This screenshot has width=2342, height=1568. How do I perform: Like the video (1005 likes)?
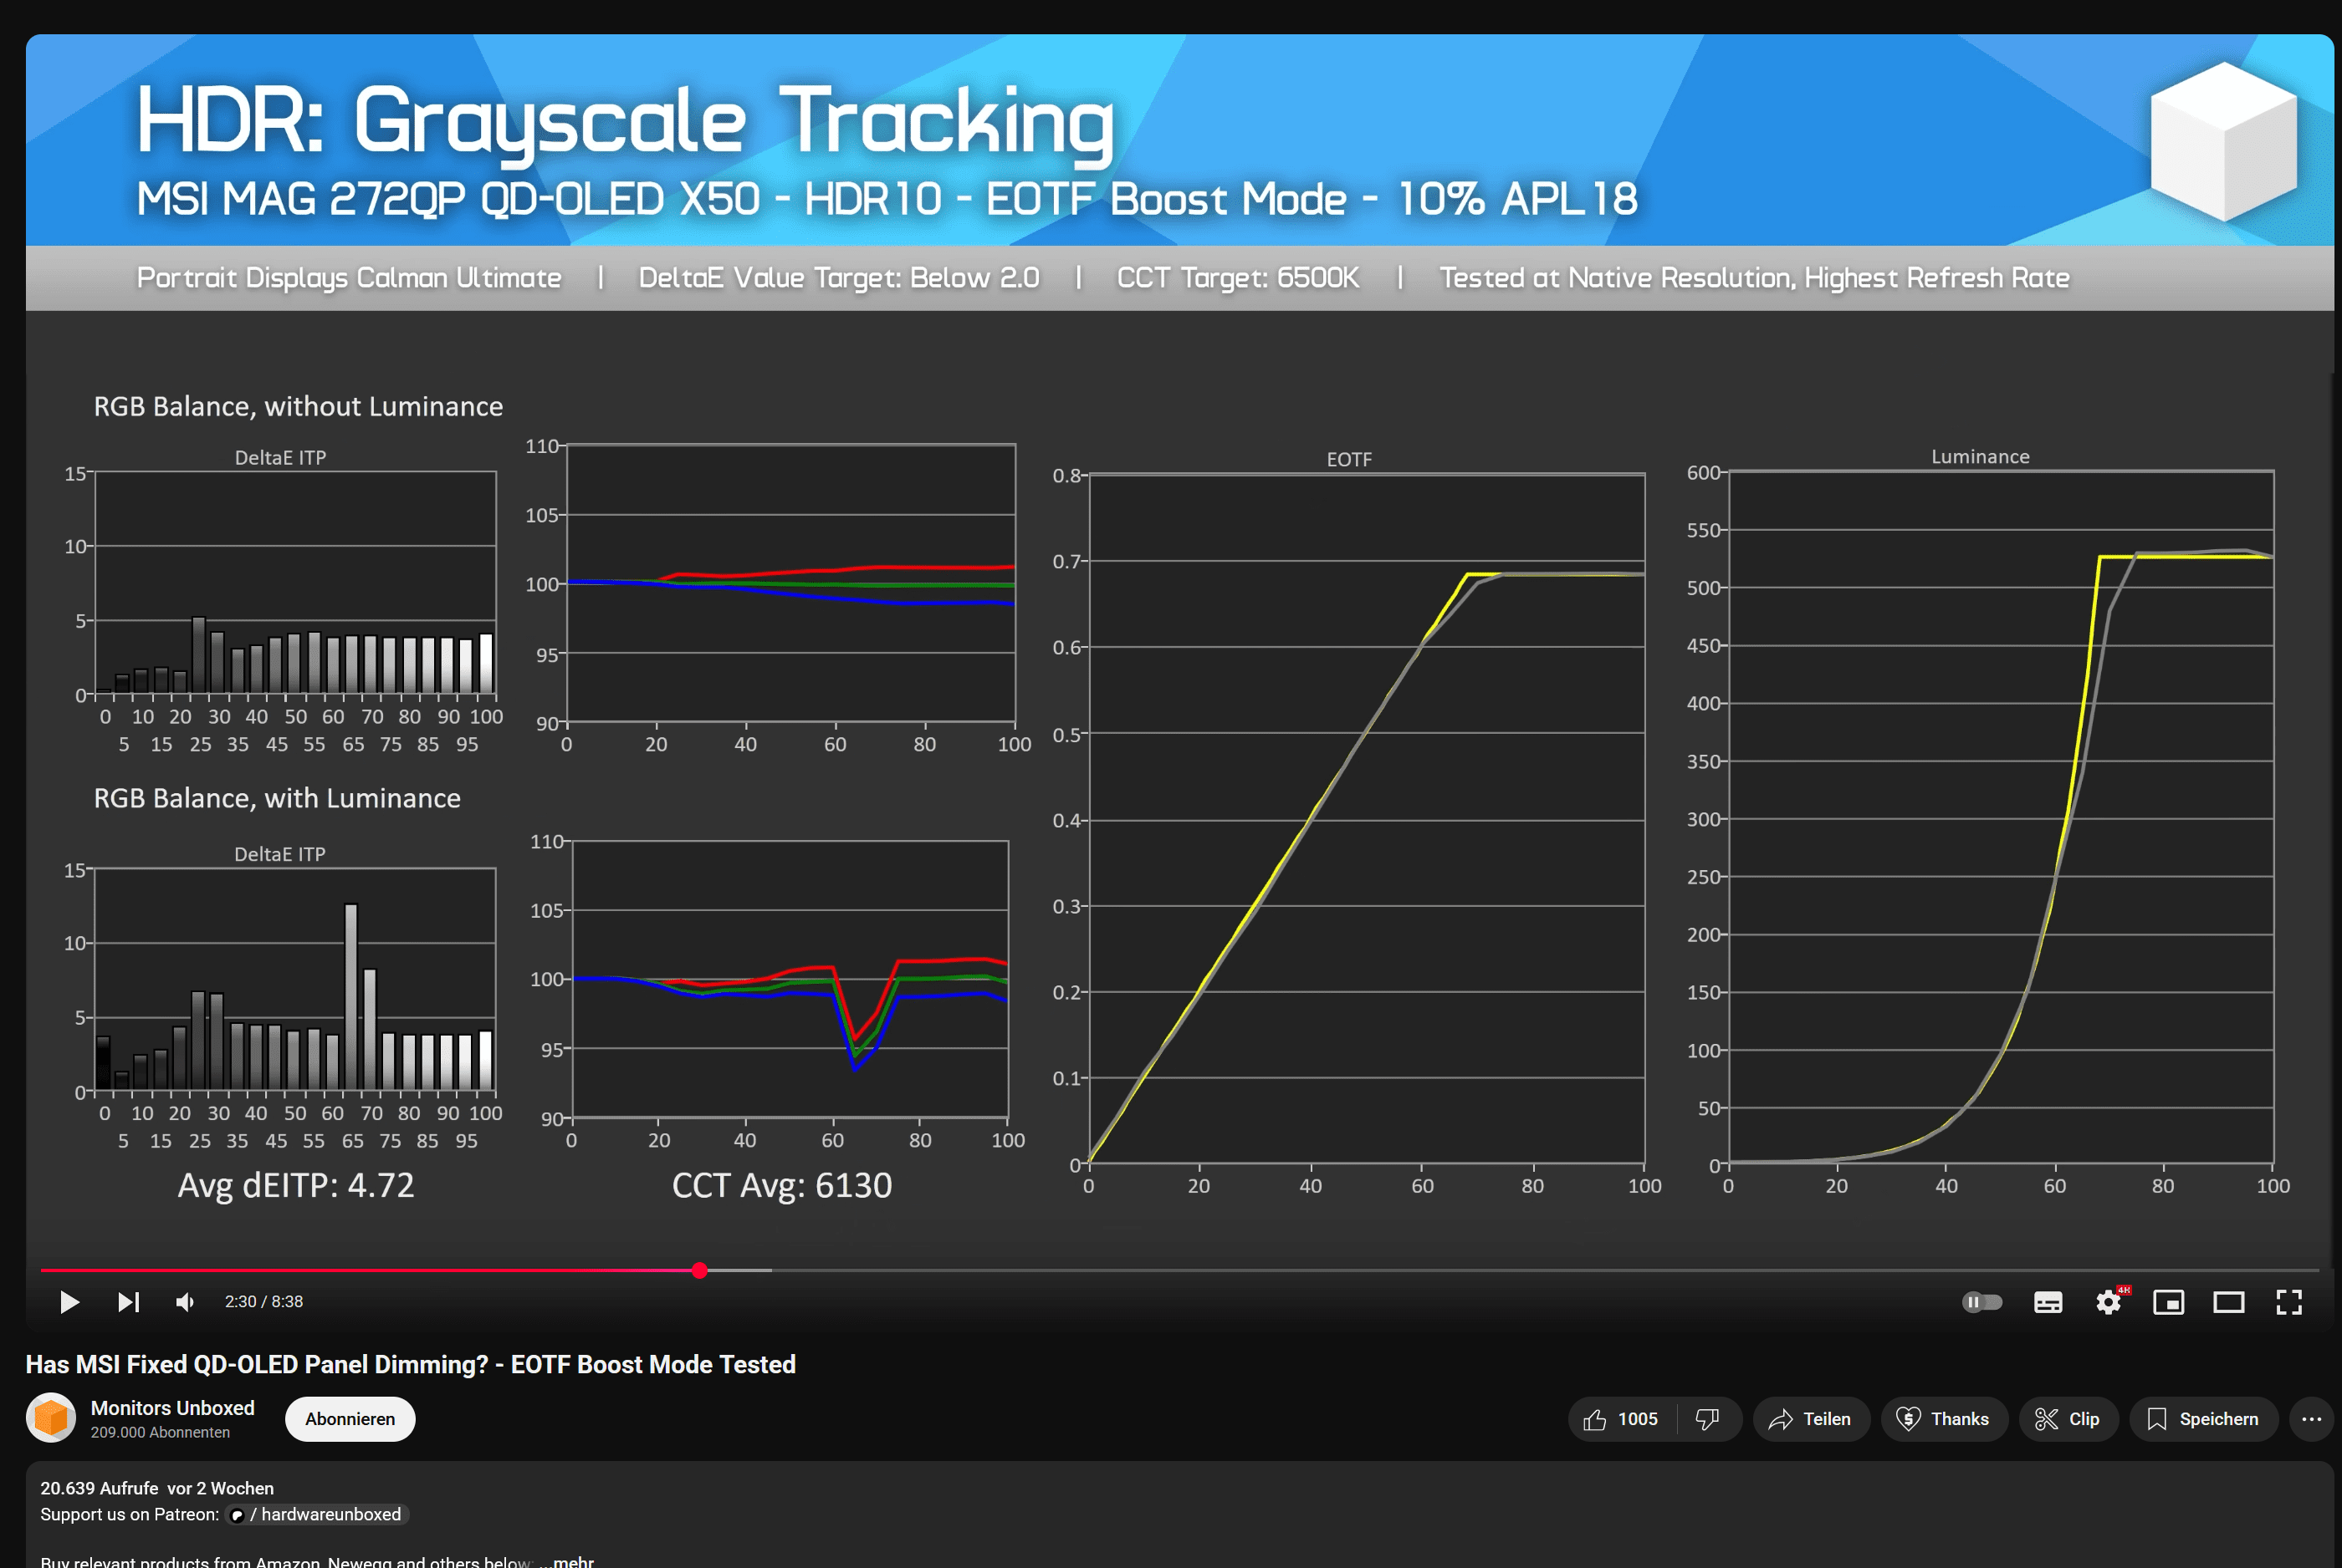pyautogui.click(x=1622, y=1419)
